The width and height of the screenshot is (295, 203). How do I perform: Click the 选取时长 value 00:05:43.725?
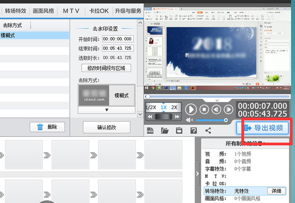coord(117,57)
